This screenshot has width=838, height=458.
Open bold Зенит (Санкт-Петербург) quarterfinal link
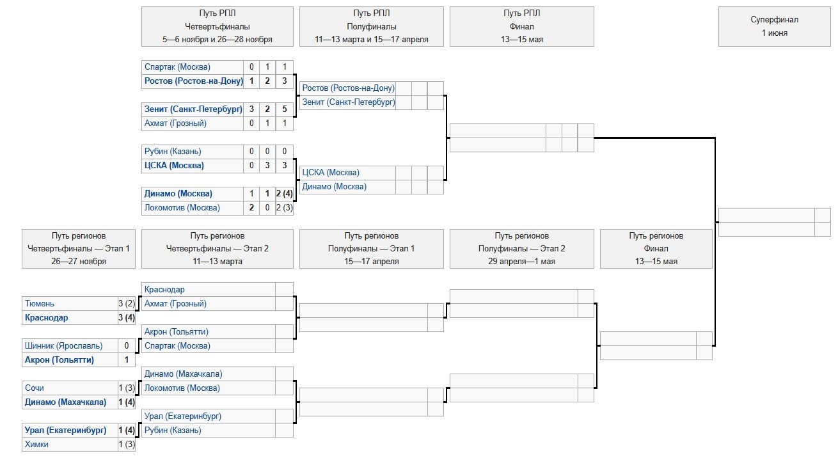pos(193,109)
